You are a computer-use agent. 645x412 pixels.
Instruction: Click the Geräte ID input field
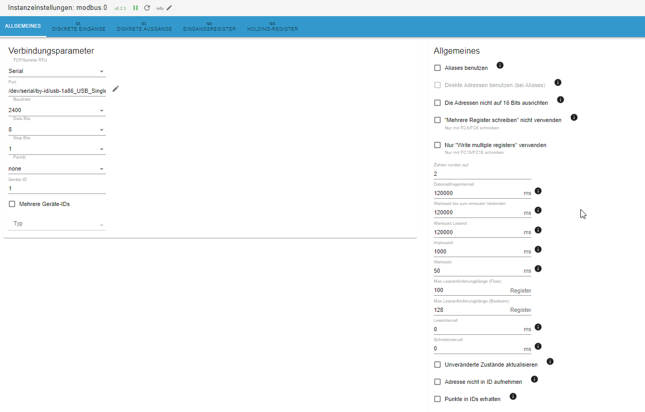pyautogui.click(x=57, y=188)
